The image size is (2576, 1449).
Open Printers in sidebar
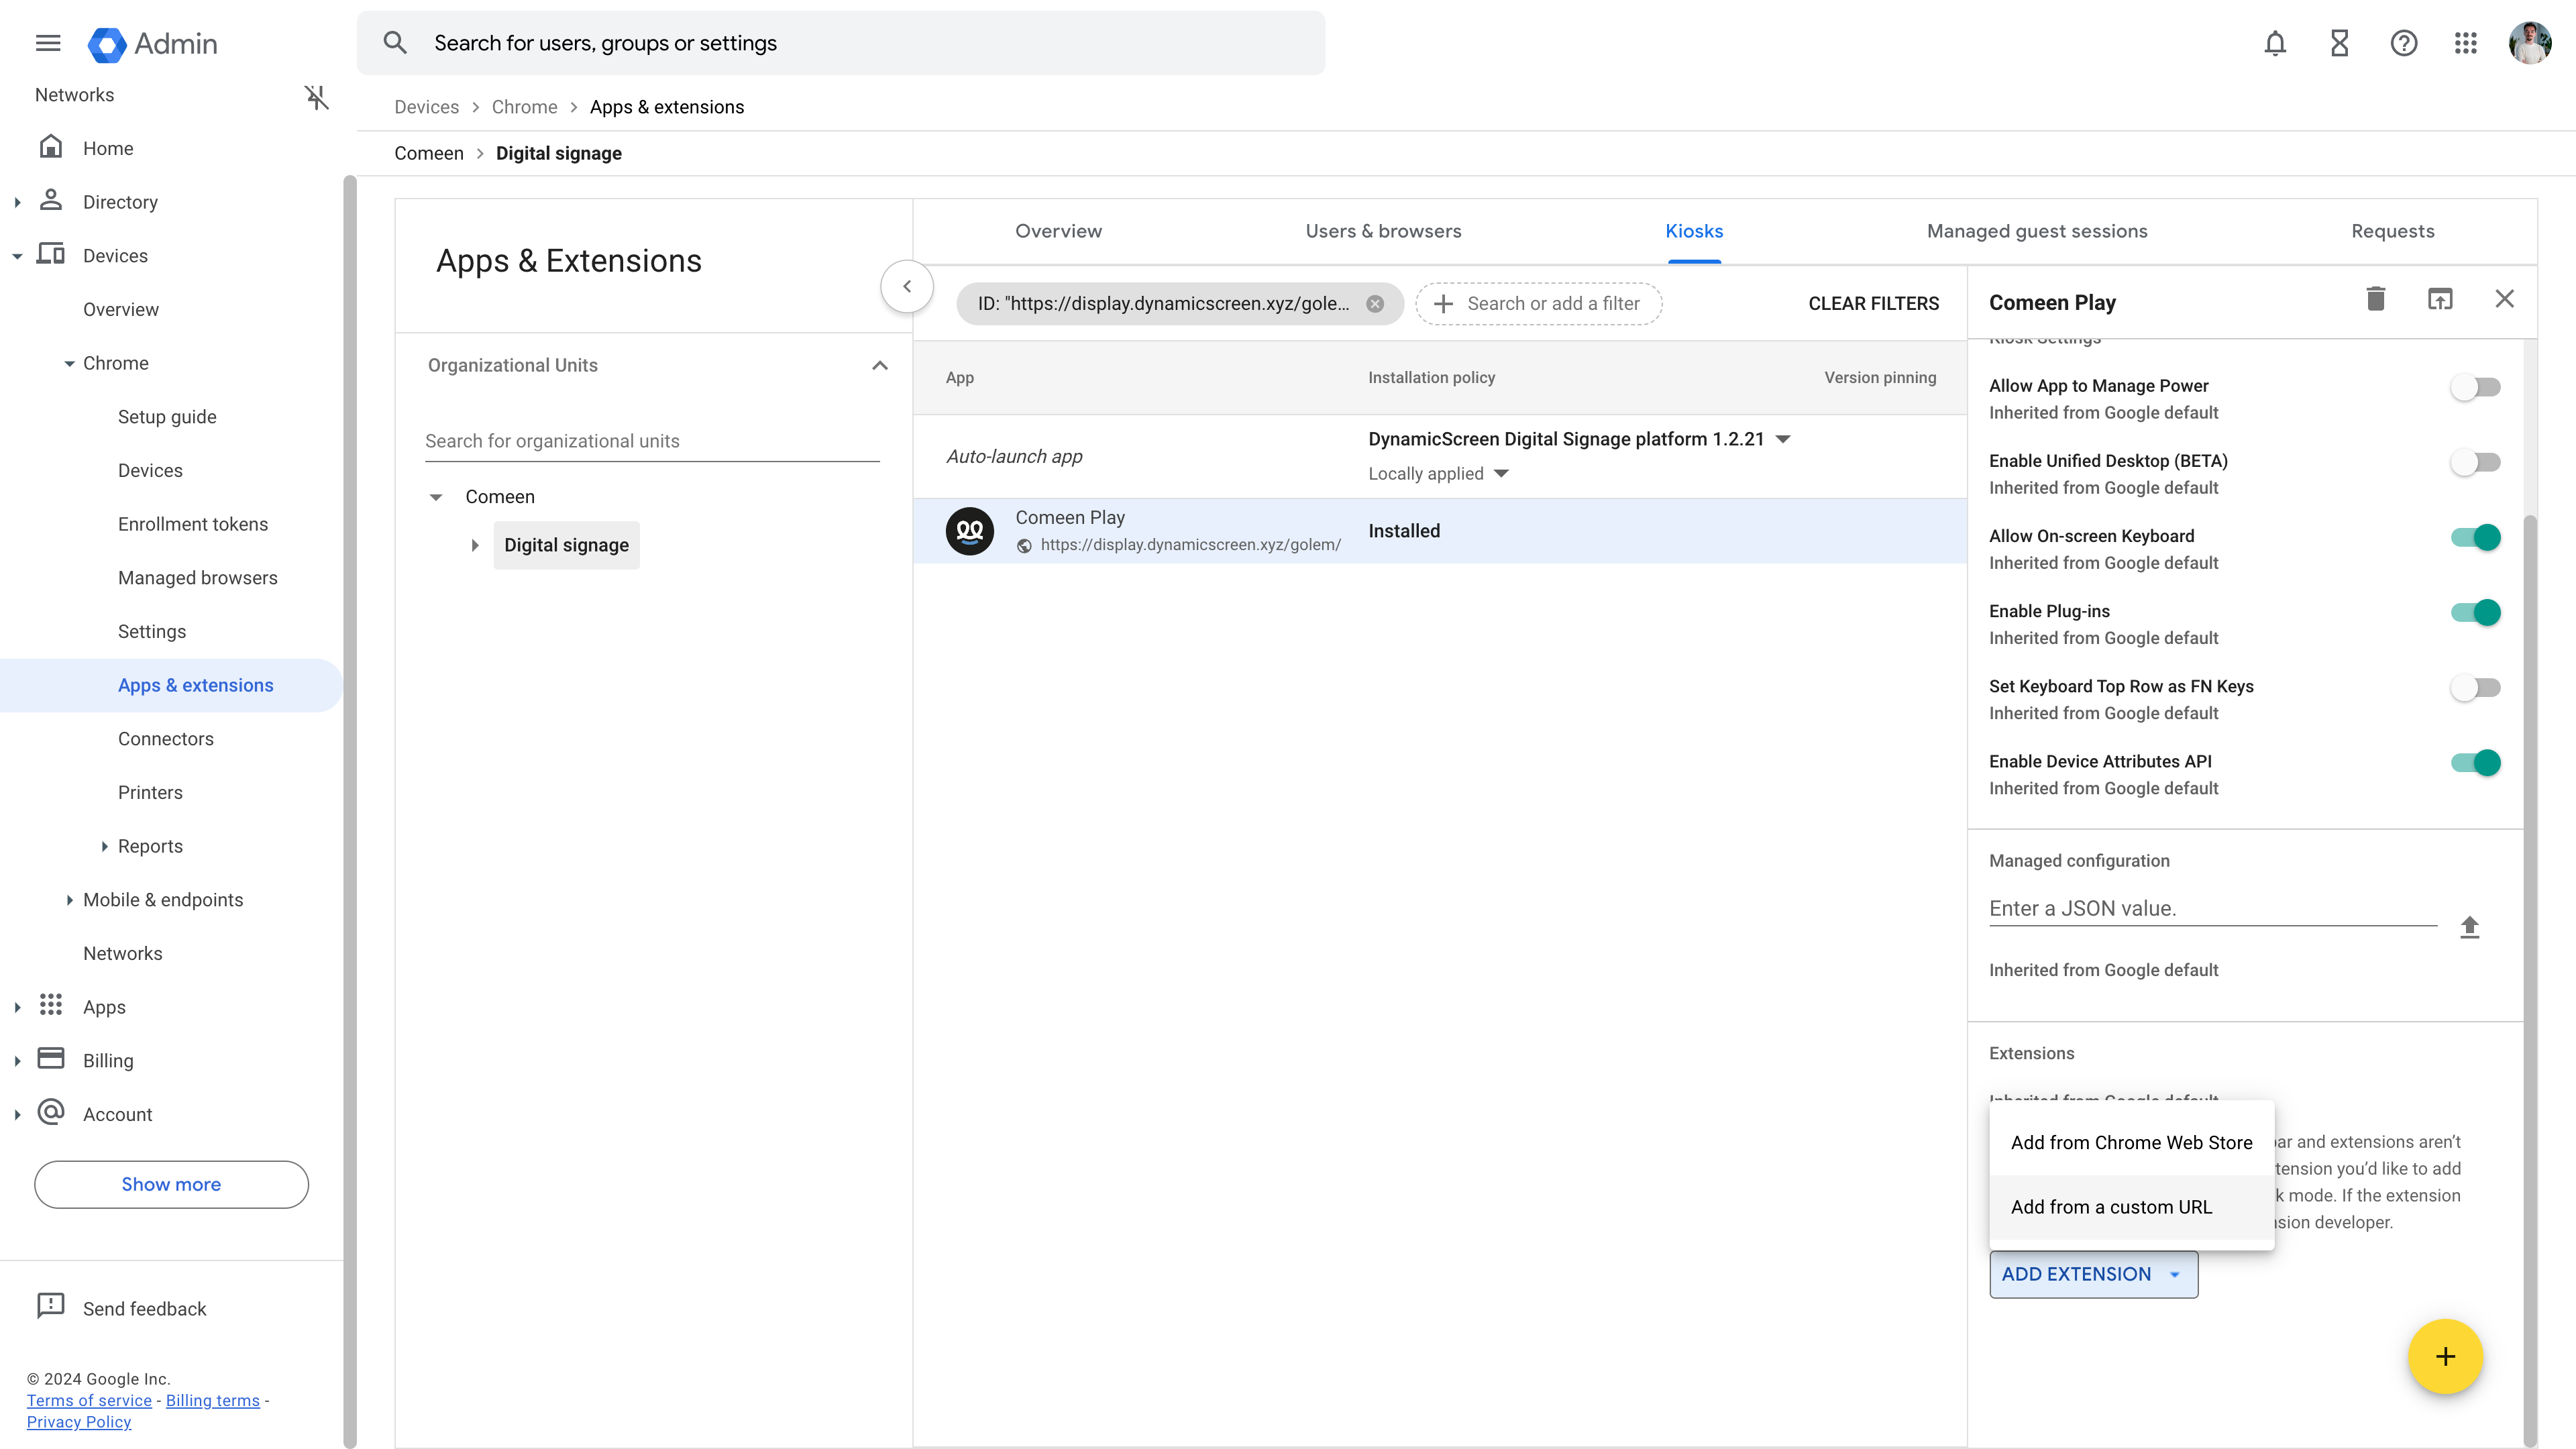(150, 792)
